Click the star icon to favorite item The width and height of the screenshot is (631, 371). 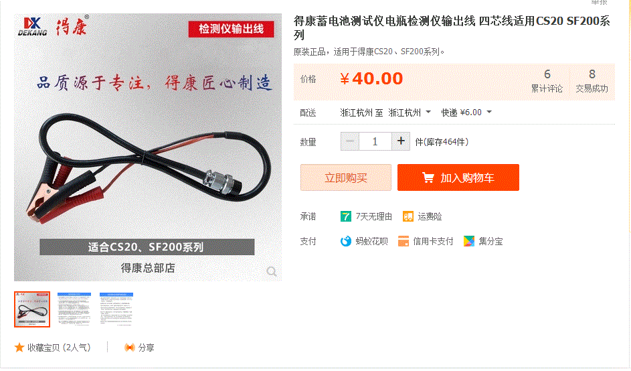point(19,348)
